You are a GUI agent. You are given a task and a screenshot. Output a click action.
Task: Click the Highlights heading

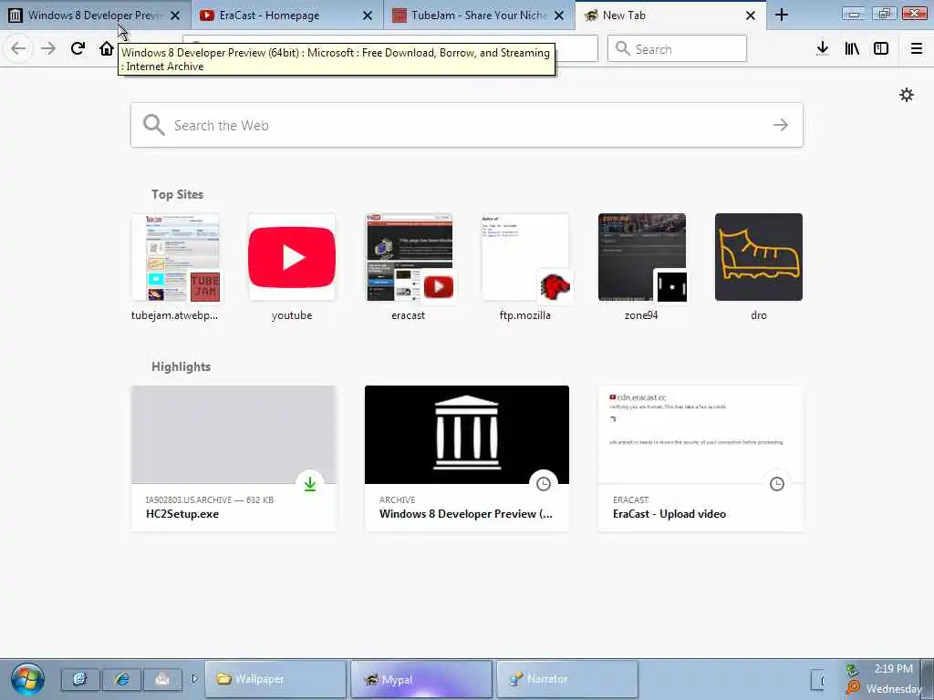[182, 366]
